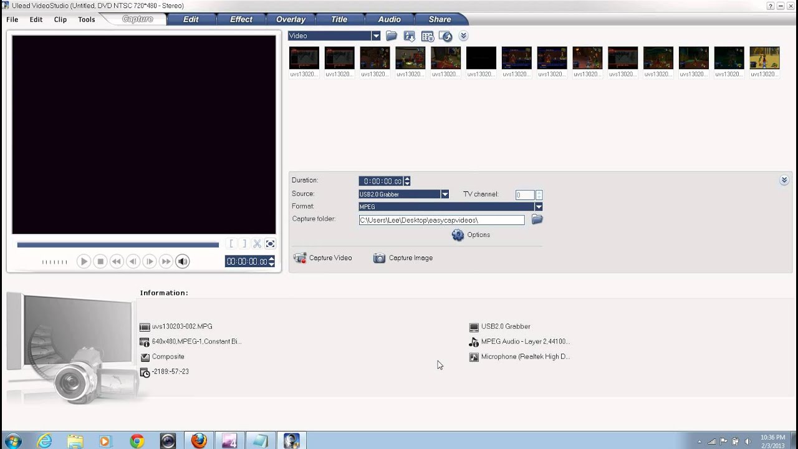
Task: Click the MPEG Audio - Layer 2 info line
Action: coord(526,342)
